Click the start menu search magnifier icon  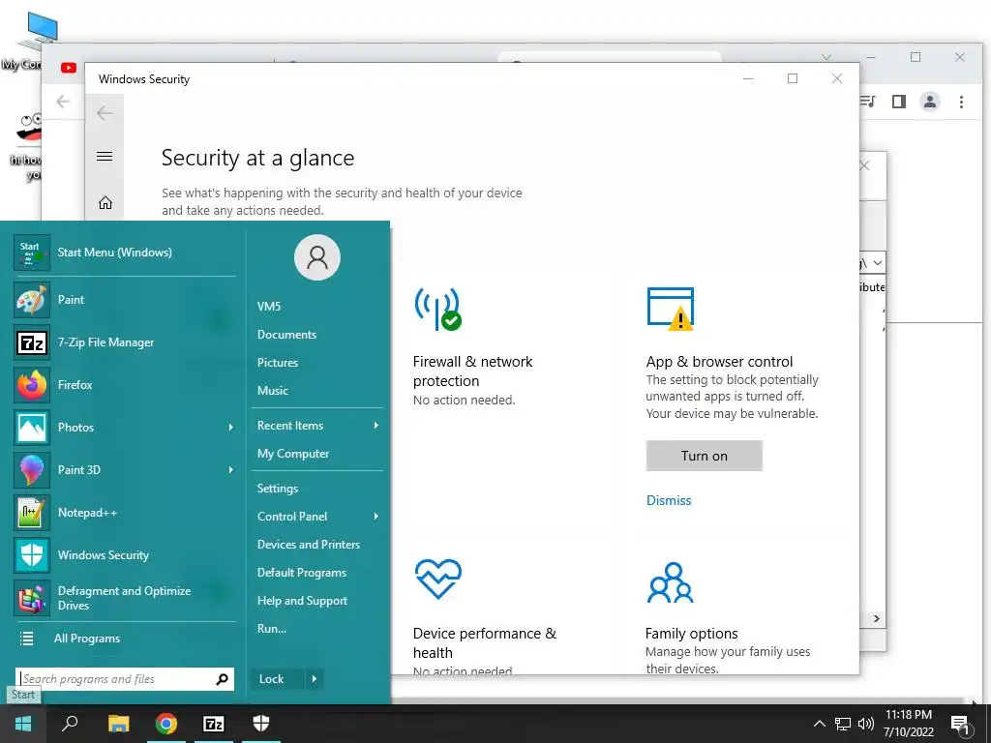click(222, 679)
